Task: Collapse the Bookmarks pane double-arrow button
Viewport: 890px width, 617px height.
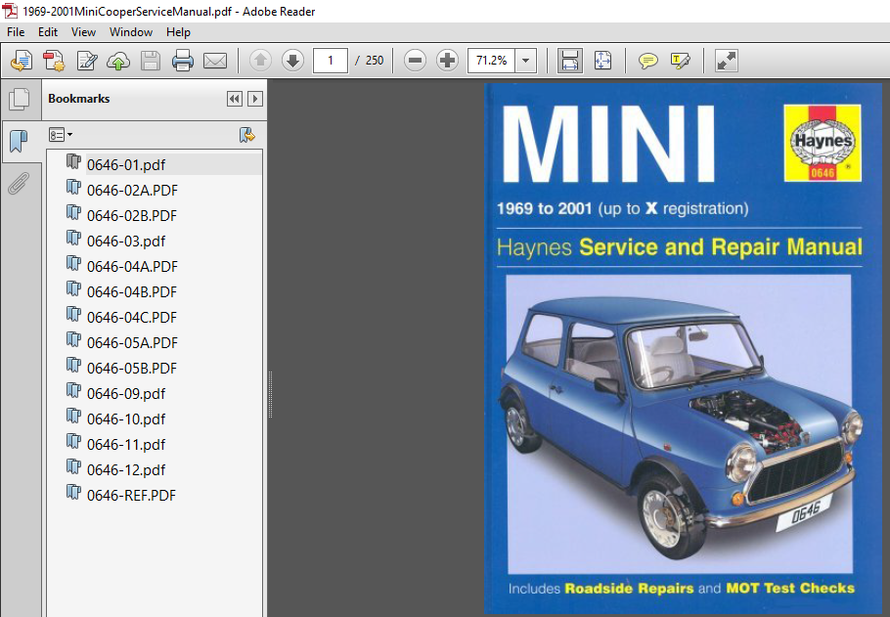Action: coord(235,99)
